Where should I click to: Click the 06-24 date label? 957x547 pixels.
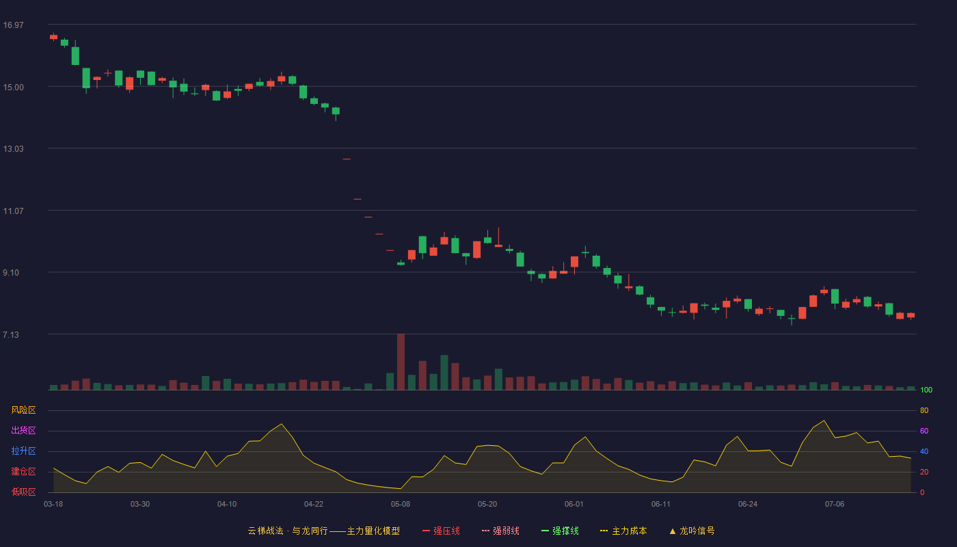pos(748,504)
